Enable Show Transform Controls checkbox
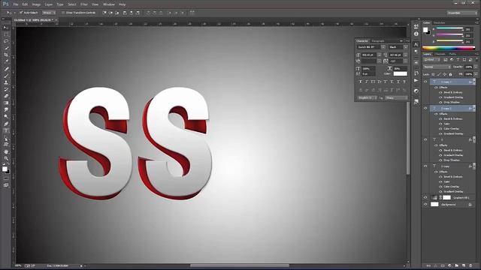The image size is (481, 270). (x=63, y=13)
